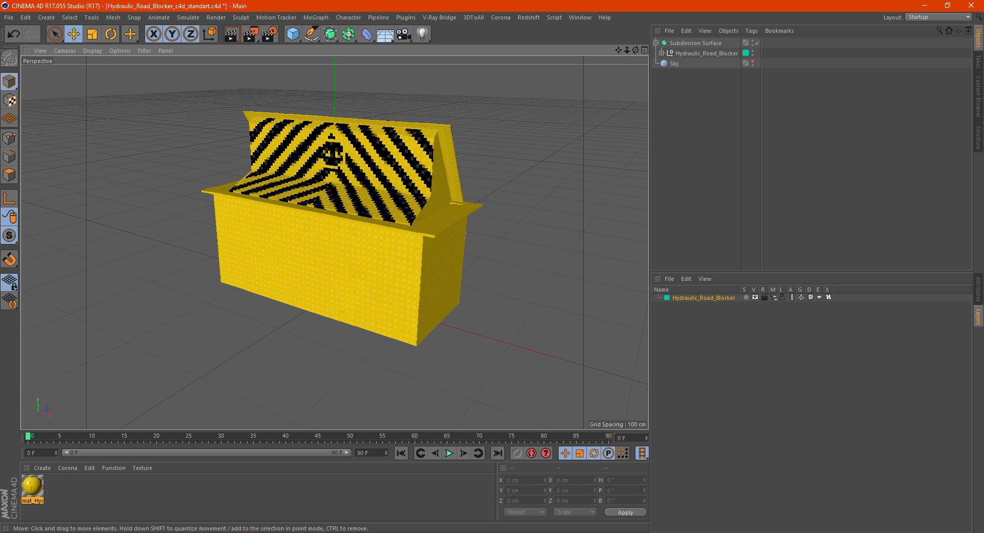Select Points mode

[9, 138]
